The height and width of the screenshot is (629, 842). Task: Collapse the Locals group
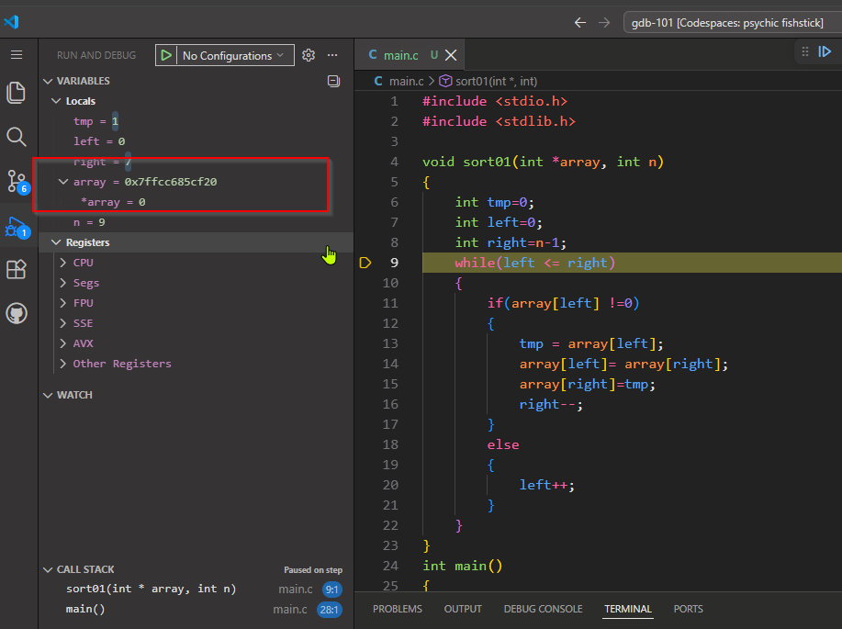click(56, 101)
